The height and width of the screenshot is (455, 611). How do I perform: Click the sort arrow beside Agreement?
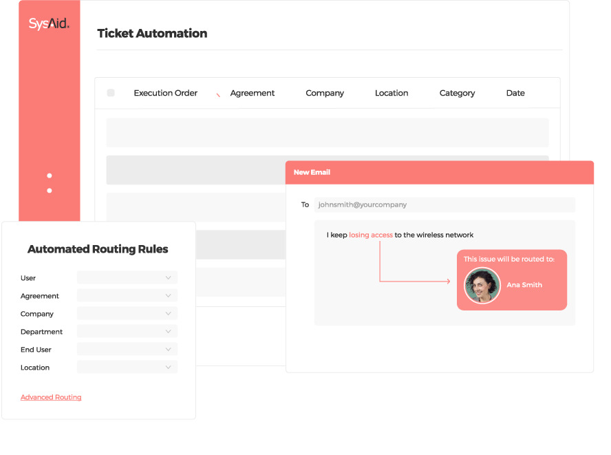click(x=218, y=95)
